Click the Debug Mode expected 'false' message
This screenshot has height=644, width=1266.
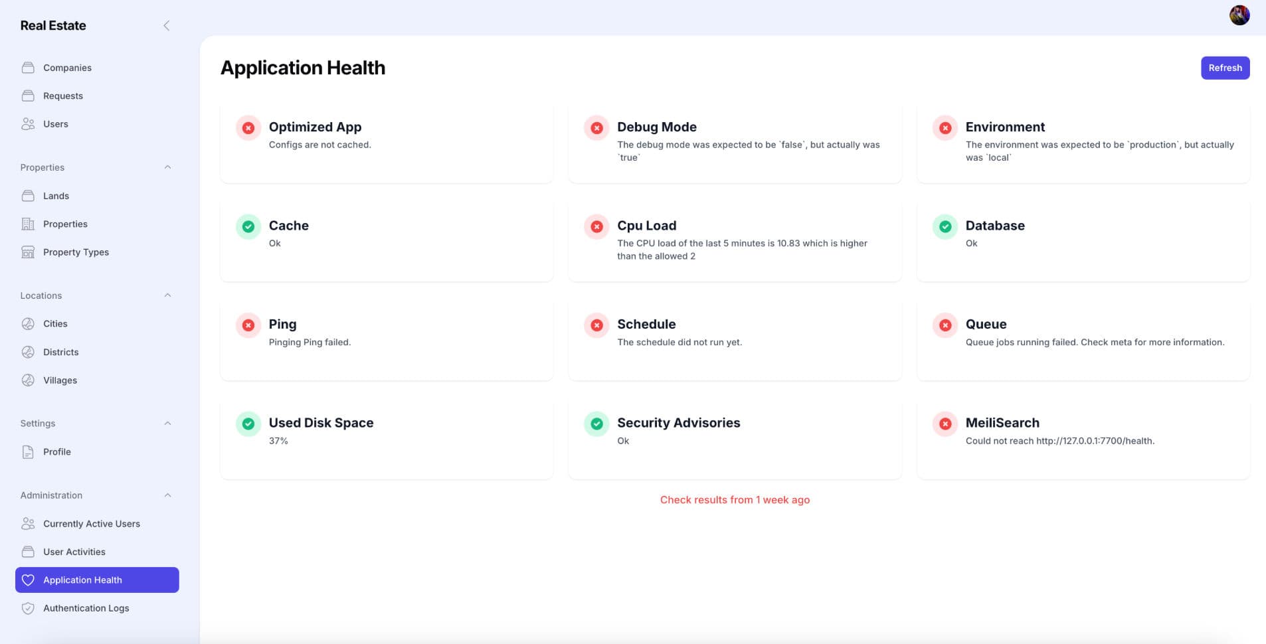(x=749, y=151)
